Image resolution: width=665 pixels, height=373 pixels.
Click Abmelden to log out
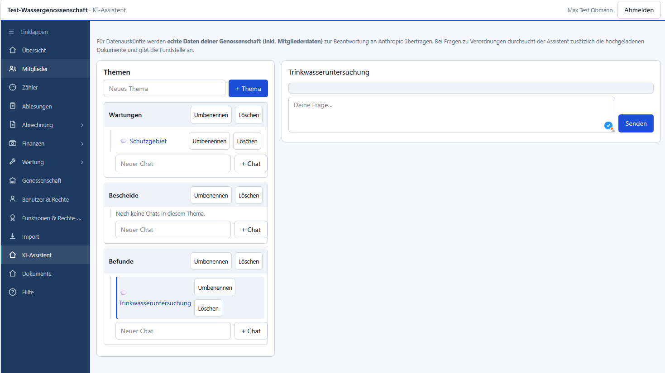(639, 10)
